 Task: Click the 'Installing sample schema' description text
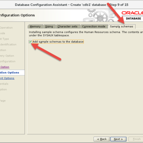coord(86,34)
